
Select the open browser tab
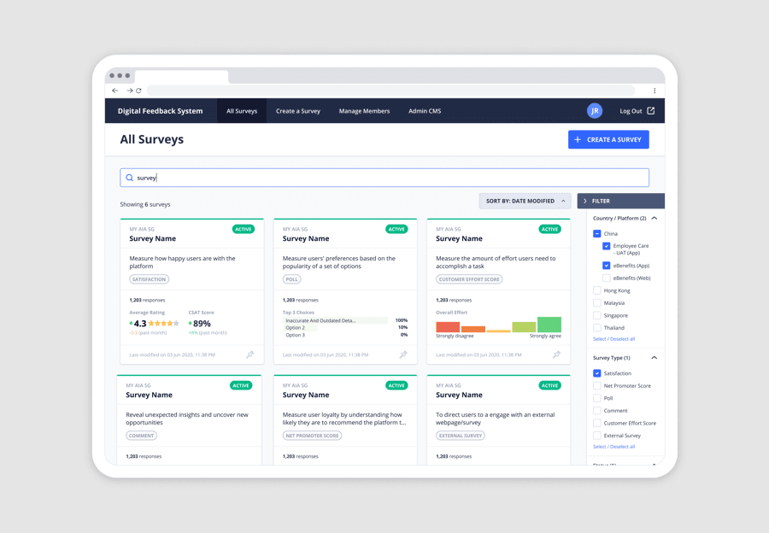[x=181, y=77]
